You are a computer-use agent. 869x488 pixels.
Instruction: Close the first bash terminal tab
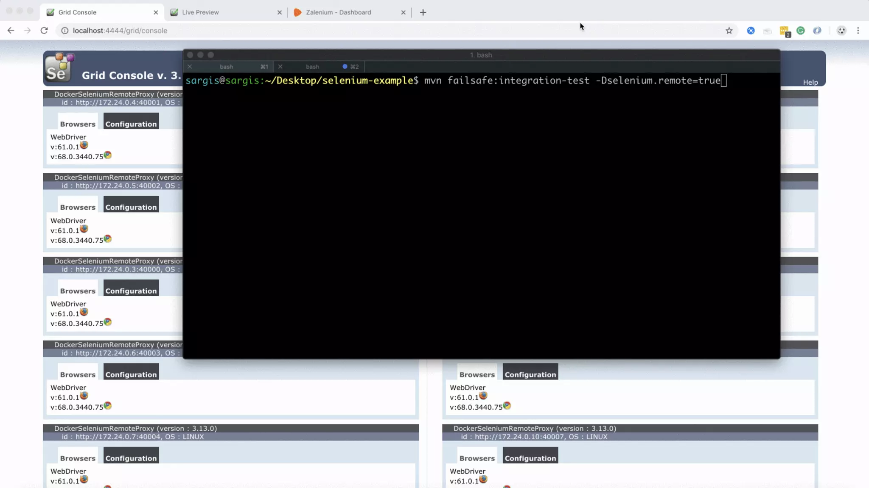coord(190,67)
